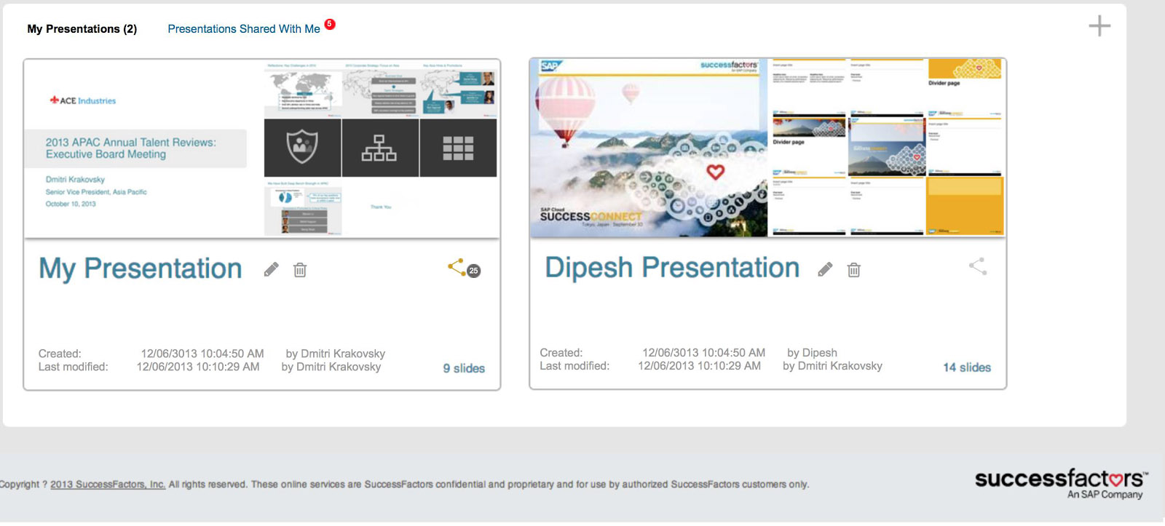Click the 14 slides link
Viewport: 1165px width, 526px height.
pyautogui.click(x=966, y=367)
